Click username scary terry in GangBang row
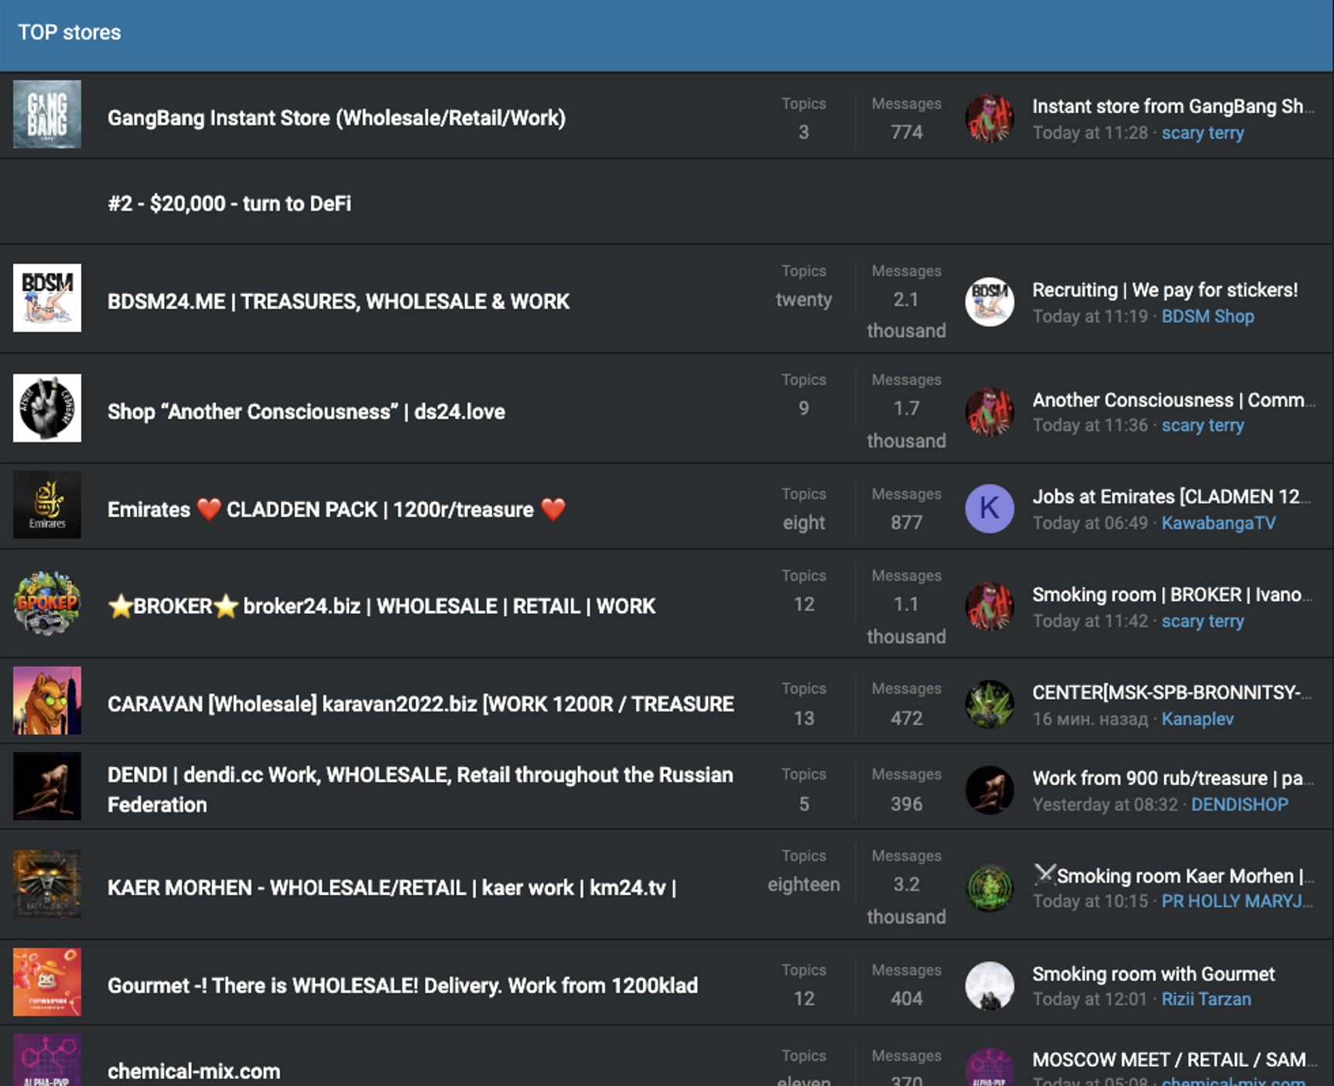This screenshot has height=1086, width=1334. (1202, 133)
